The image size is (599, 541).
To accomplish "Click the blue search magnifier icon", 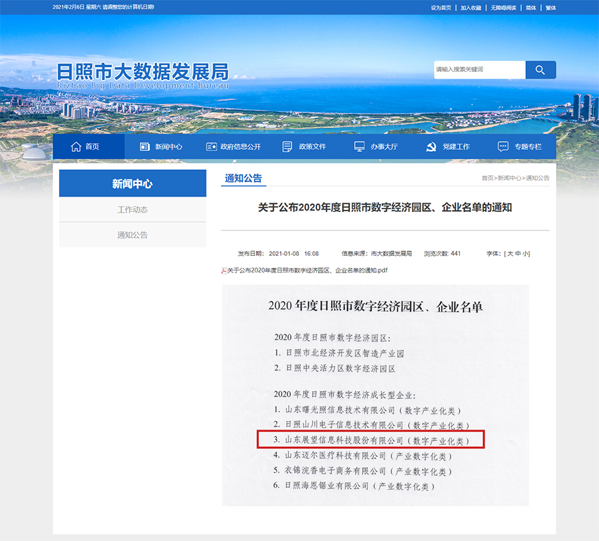I will tap(540, 69).
